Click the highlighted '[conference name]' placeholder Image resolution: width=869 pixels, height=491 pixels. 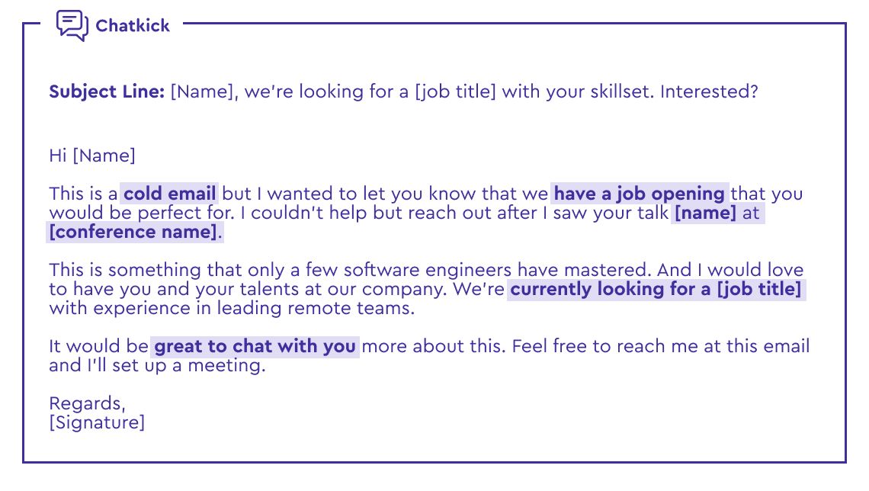point(133,232)
